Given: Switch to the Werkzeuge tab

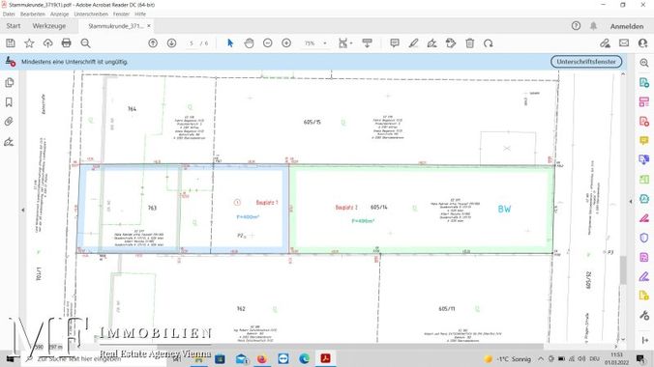Looking at the screenshot, I should pos(49,26).
